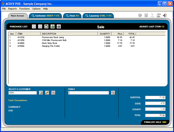The height and width of the screenshot is (132, 174).
Task: Open the Reports menu
Action: [x=12, y=9]
